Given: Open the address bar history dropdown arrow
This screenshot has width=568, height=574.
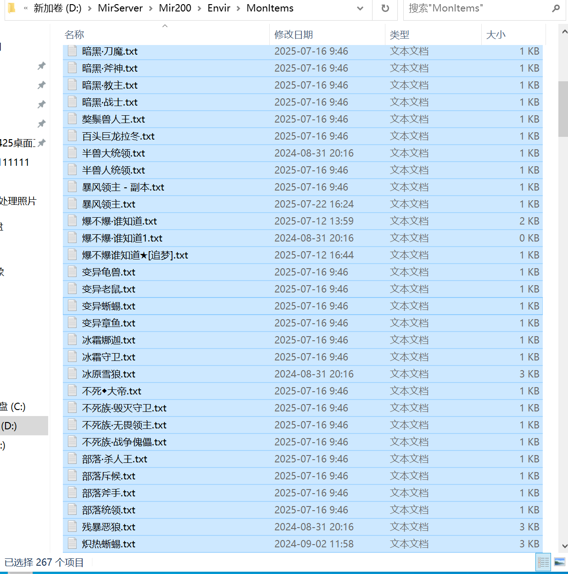Looking at the screenshot, I should tap(360, 8).
